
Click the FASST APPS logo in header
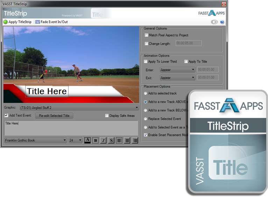coord(211,13)
